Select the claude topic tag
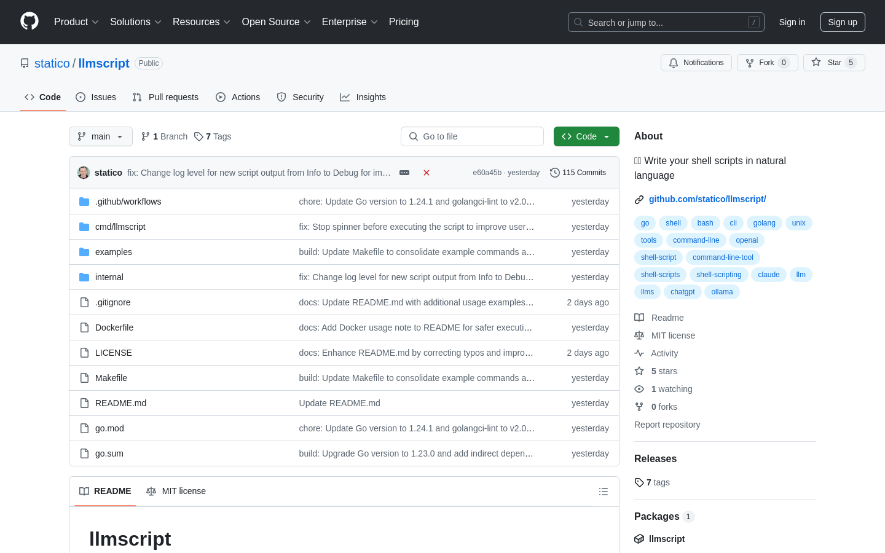 tap(769, 275)
